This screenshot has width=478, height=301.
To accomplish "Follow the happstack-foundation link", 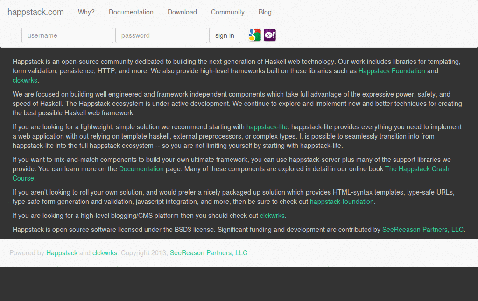I will click(342, 202).
